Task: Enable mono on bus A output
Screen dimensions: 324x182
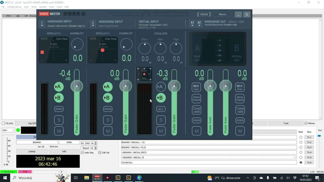Action: pos(196,120)
